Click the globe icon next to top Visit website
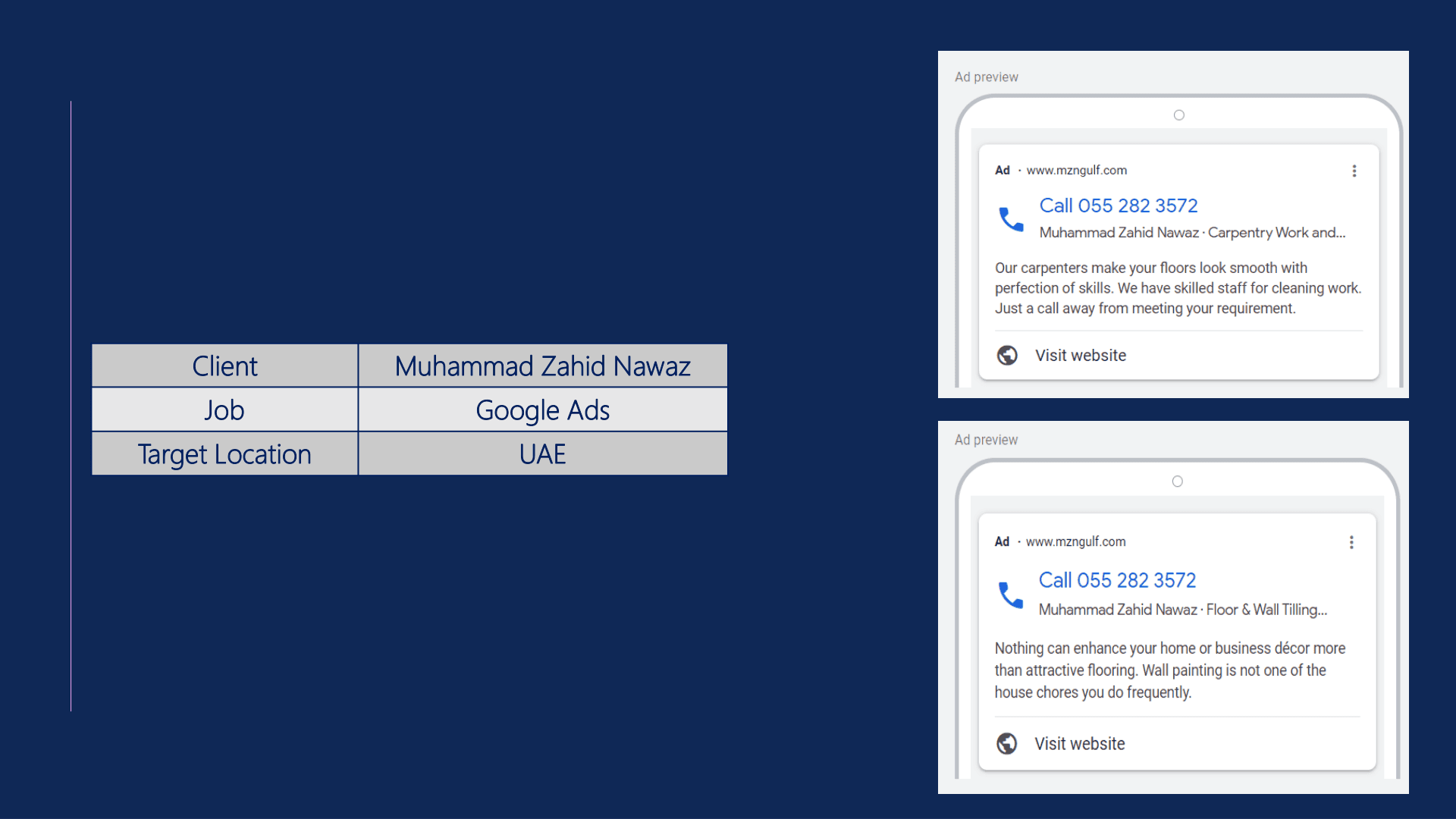This screenshot has width=1456, height=819. (x=1006, y=355)
